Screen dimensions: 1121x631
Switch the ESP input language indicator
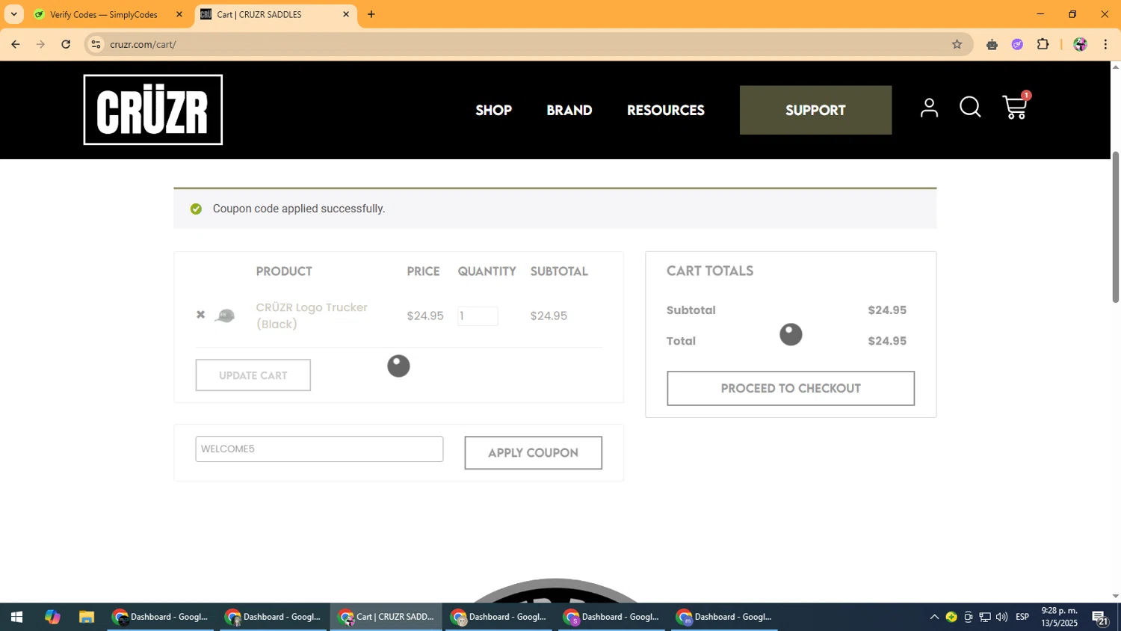(x=1022, y=617)
